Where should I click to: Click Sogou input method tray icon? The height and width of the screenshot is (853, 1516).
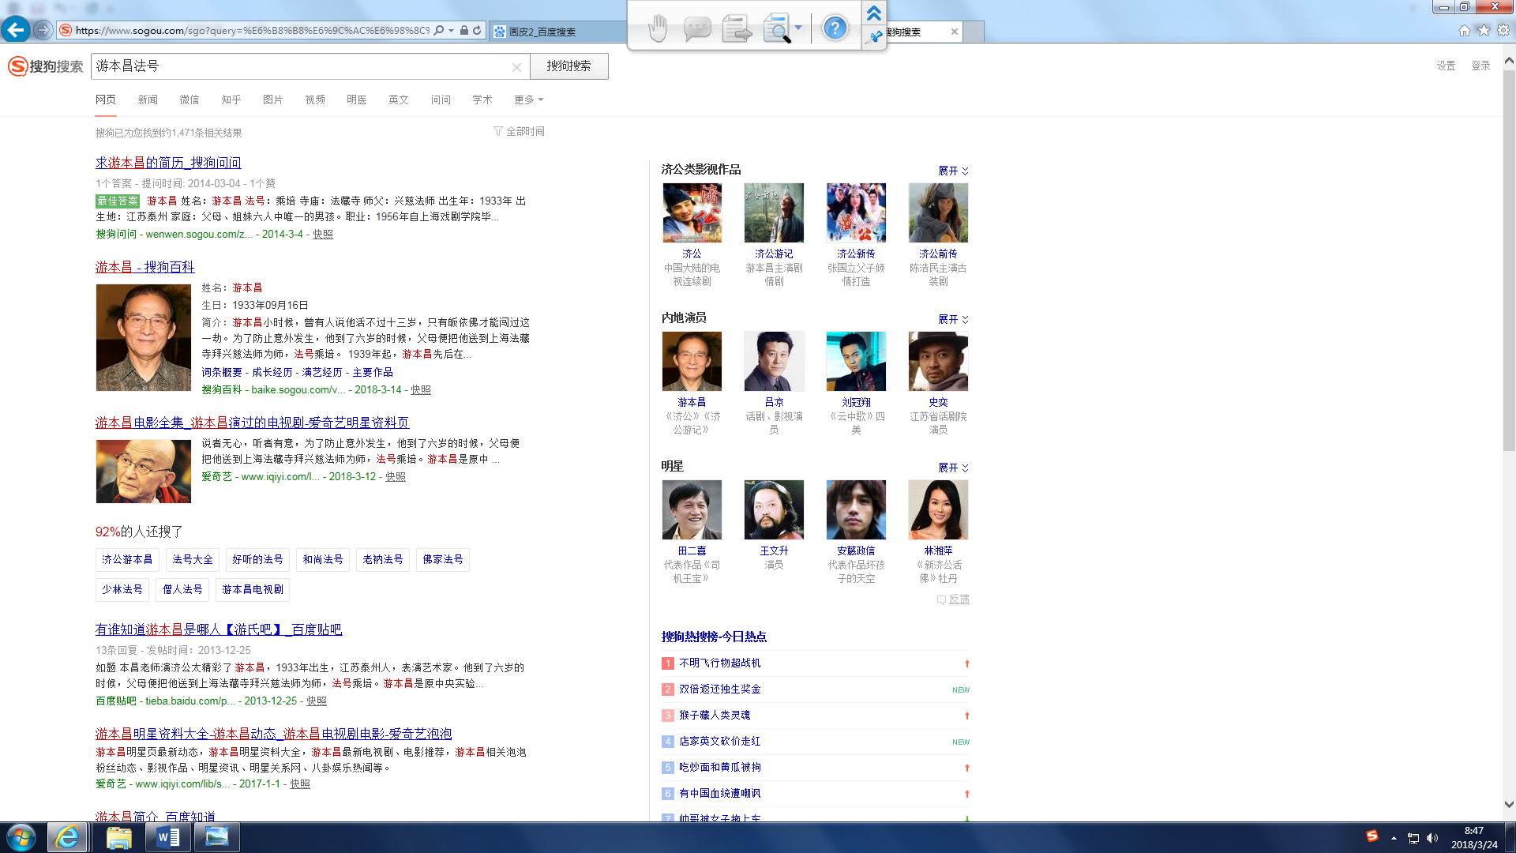tap(1372, 836)
